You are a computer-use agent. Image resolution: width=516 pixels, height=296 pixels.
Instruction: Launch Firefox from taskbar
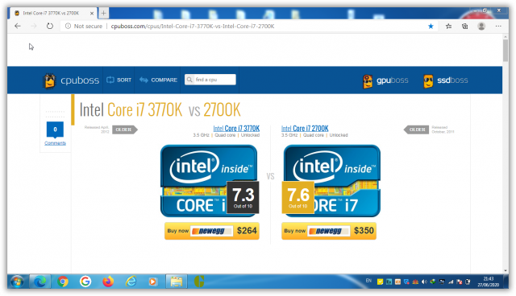(108, 282)
